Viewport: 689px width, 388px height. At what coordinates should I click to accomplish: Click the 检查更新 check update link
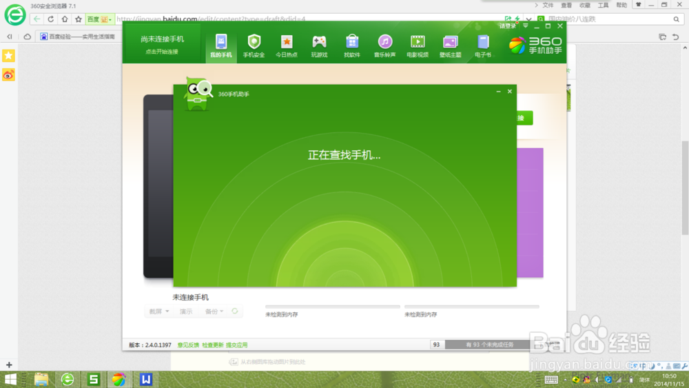pos(213,345)
